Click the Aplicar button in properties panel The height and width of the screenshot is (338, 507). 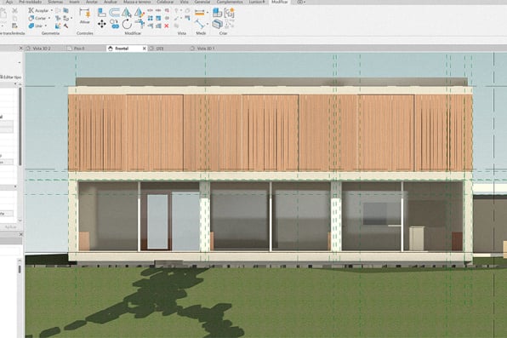point(10,227)
